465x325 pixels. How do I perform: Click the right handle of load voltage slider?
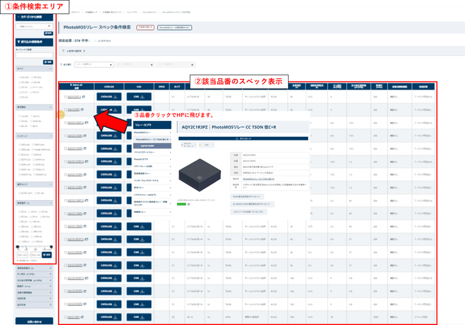[52, 247]
